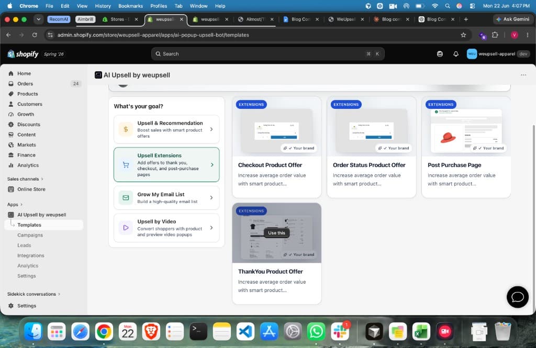Reload the current page
Image resolution: width=536 pixels, height=348 pixels.
coord(35,35)
